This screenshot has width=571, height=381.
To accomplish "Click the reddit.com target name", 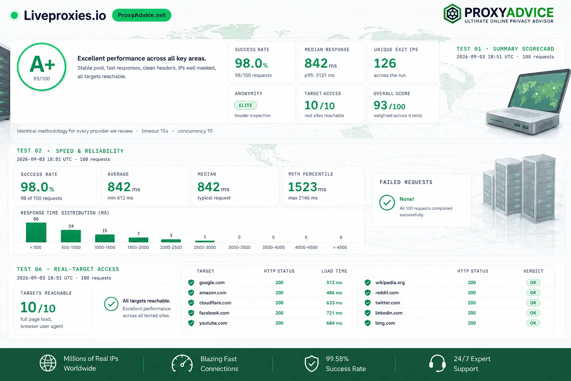I will pos(387,292).
